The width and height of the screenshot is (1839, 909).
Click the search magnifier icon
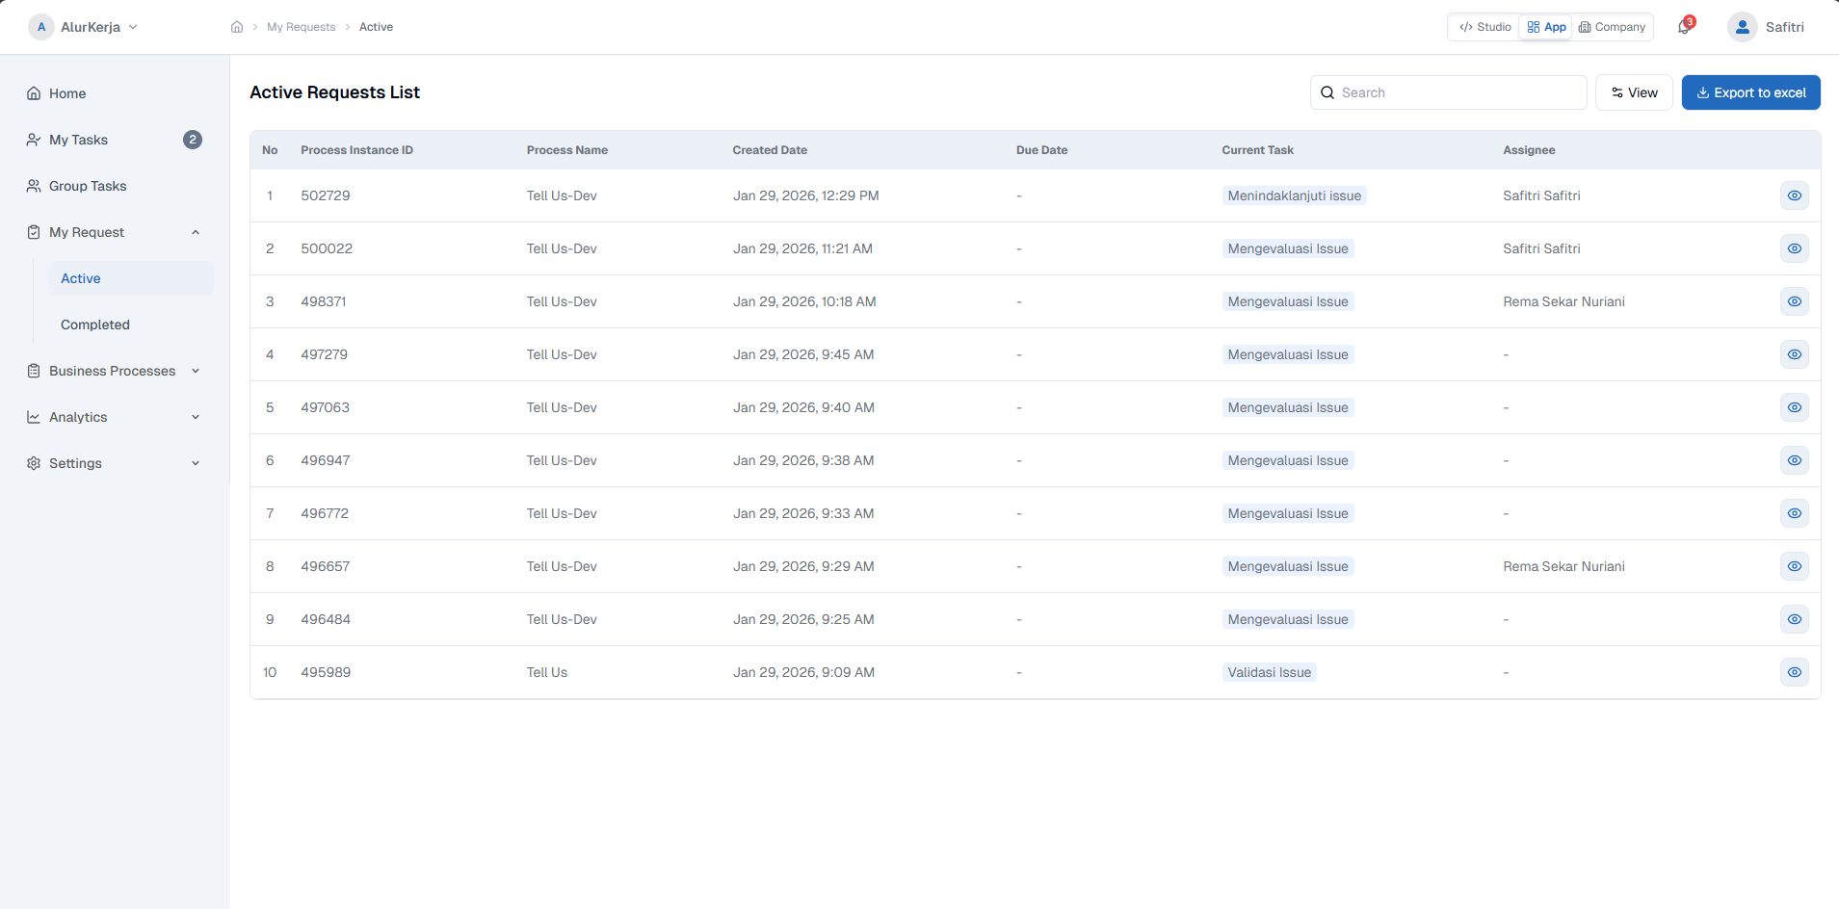click(x=1328, y=91)
